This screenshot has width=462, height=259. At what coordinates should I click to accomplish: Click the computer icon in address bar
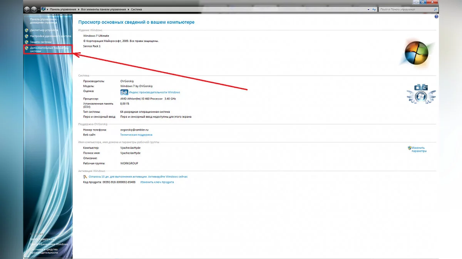44,9
